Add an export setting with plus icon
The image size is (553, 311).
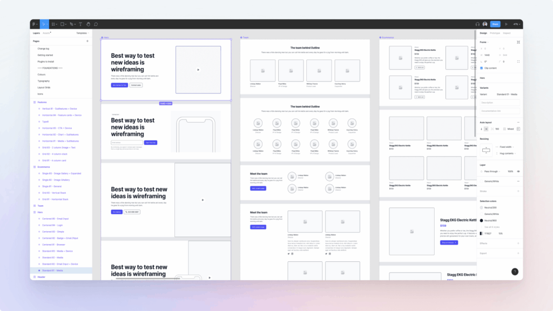(x=518, y=253)
